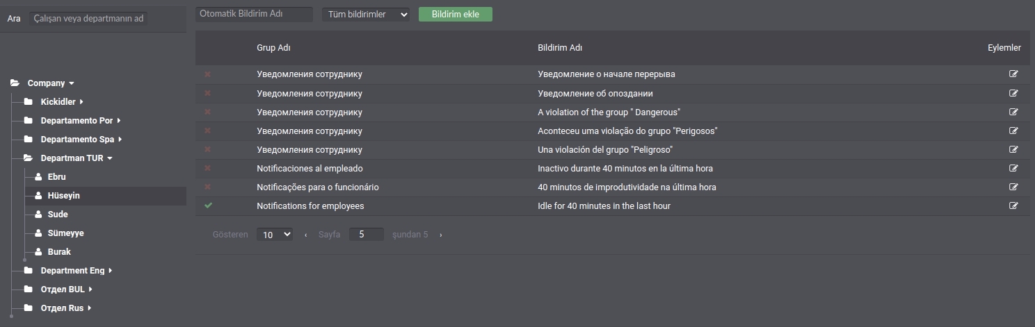Click edit icon for "Уведомление об опоздании"
The height and width of the screenshot is (327, 1035).
click(1013, 93)
